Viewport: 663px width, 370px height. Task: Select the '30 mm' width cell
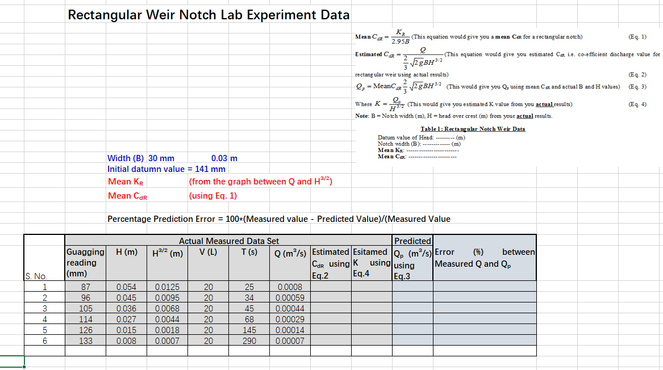pos(161,158)
